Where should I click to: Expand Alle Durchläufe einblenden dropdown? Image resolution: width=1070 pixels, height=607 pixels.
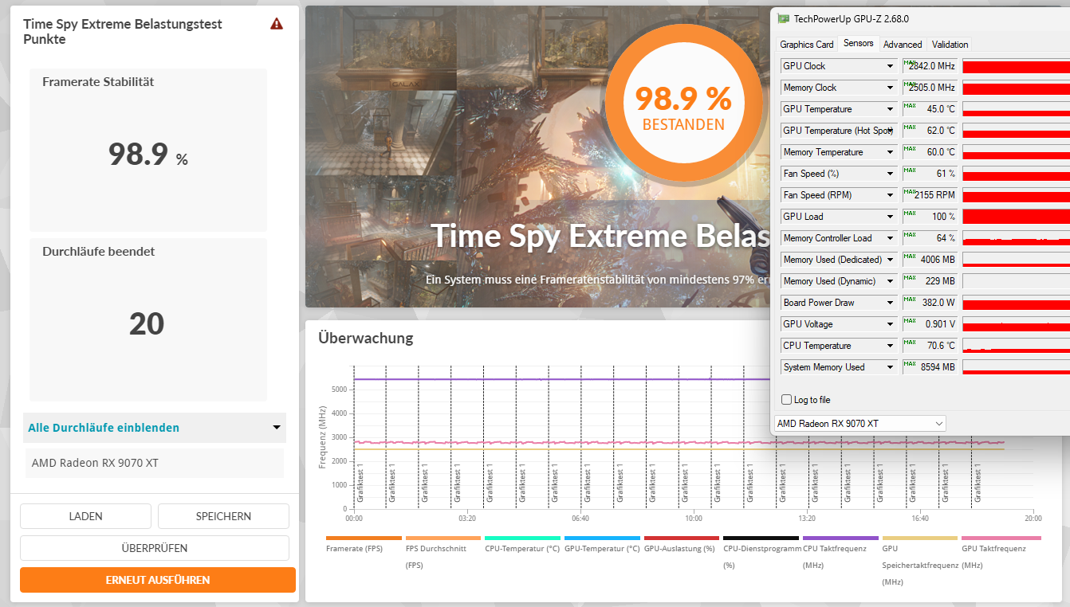pyautogui.click(x=155, y=428)
